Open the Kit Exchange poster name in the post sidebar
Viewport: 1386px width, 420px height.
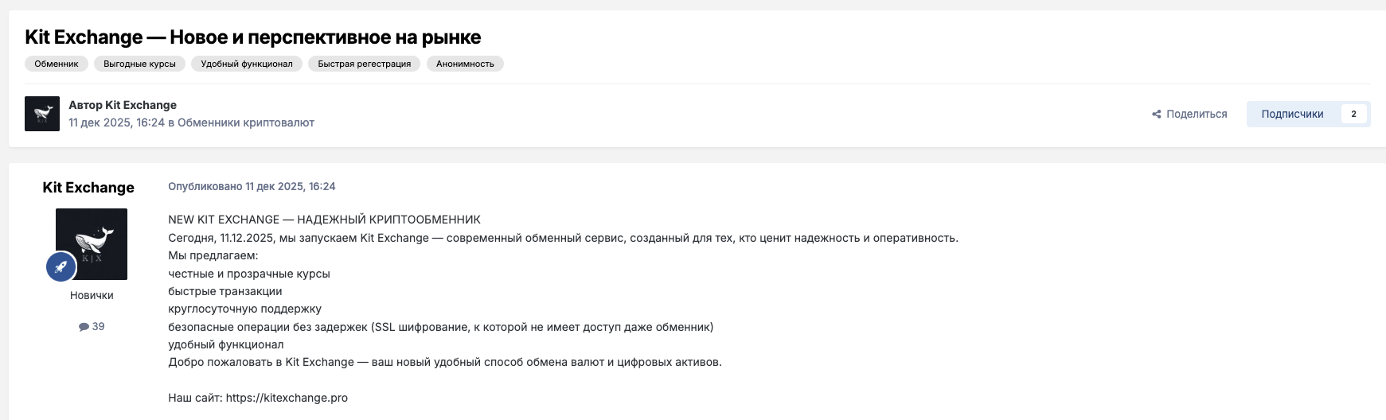pyautogui.click(x=88, y=188)
